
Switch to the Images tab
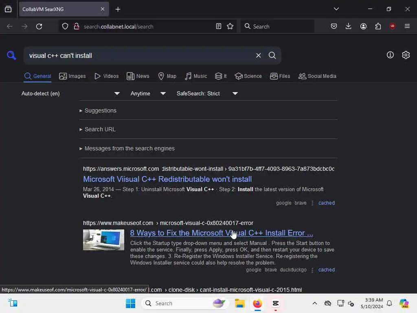[72, 76]
